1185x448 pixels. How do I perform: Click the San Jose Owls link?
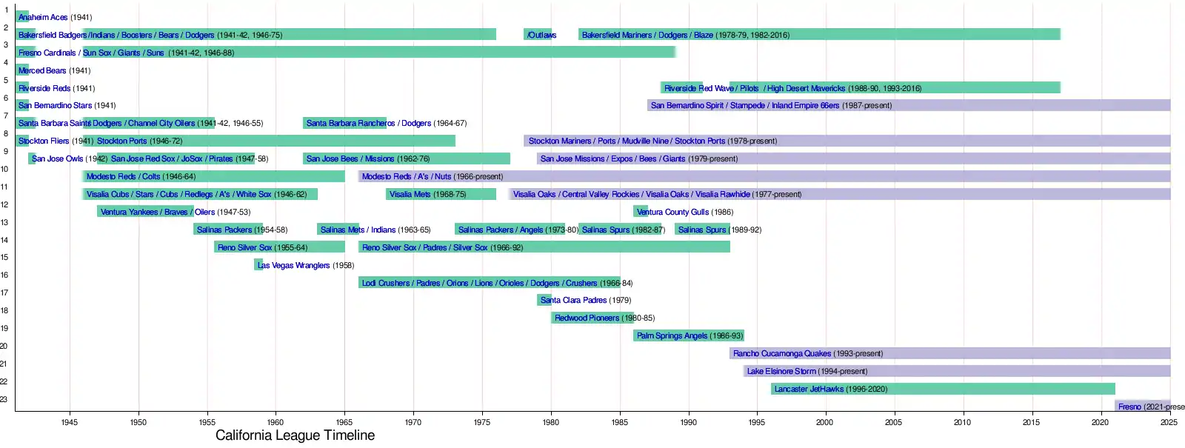(x=57, y=158)
